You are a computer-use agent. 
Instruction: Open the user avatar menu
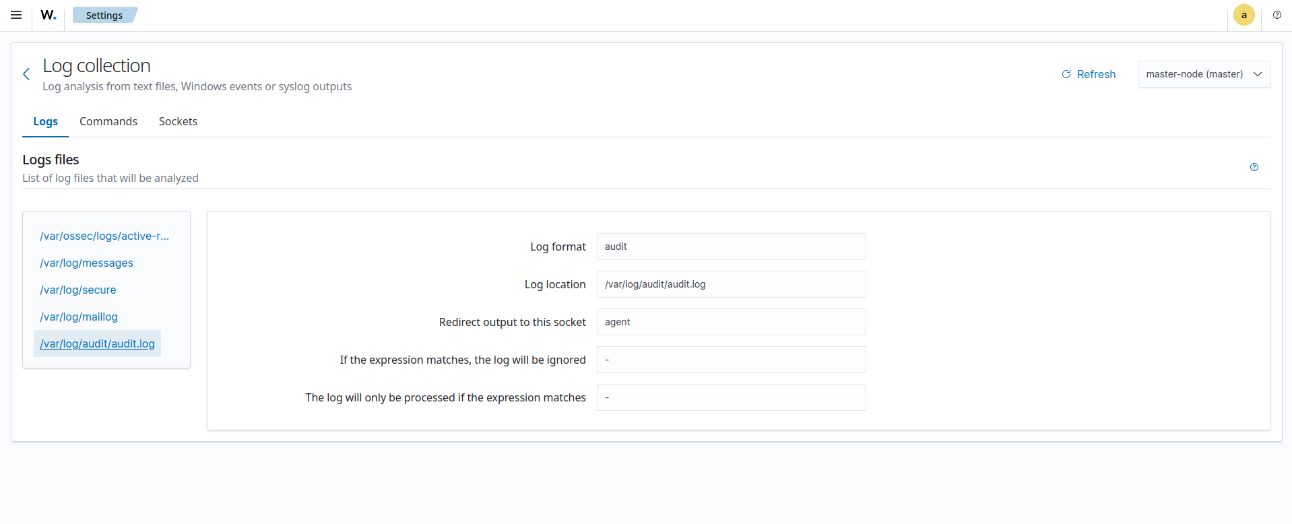coord(1243,15)
